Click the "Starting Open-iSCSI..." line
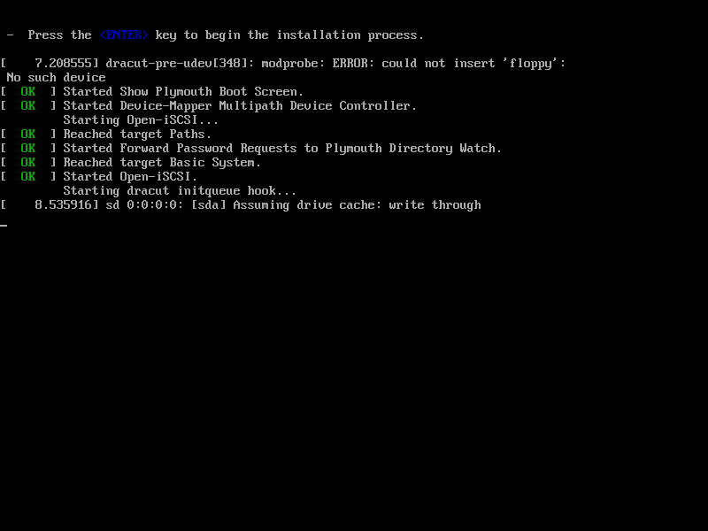 [x=141, y=120]
